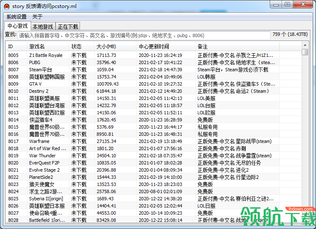Click note LOL韩服
Viewport: 316px width, 229px height.
tap(206, 77)
